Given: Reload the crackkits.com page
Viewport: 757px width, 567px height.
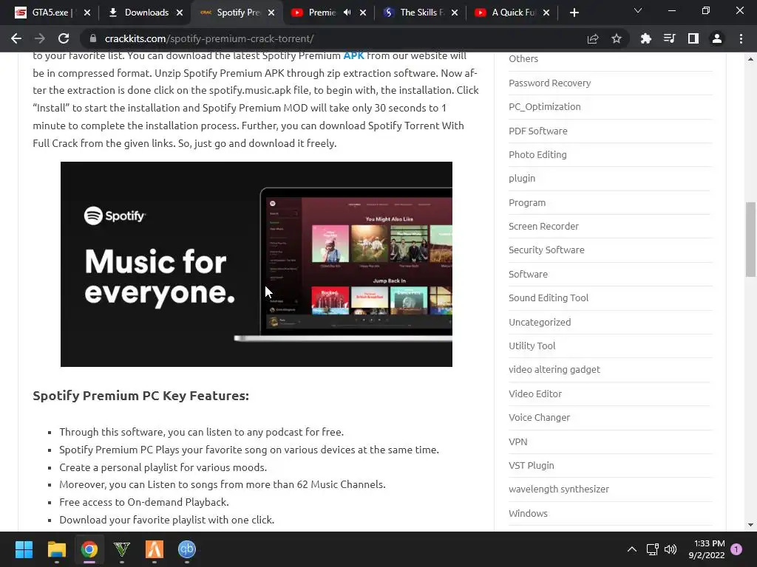Looking at the screenshot, I should 64,38.
